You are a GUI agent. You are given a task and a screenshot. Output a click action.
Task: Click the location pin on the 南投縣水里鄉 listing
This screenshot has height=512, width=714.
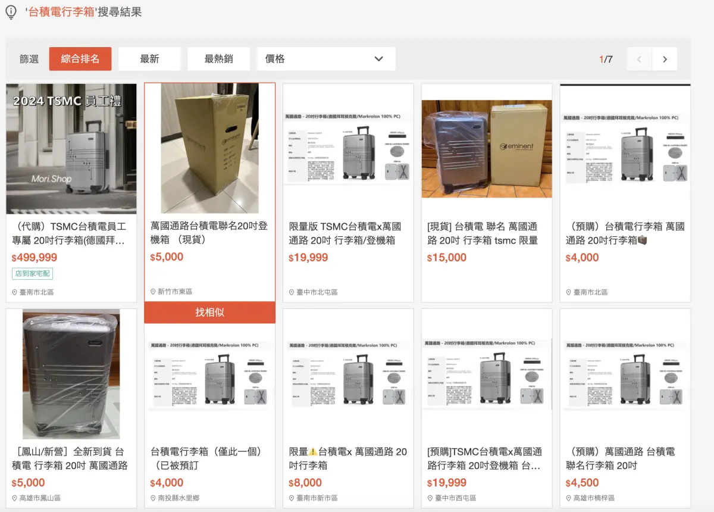pyautogui.click(x=154, y=498)
